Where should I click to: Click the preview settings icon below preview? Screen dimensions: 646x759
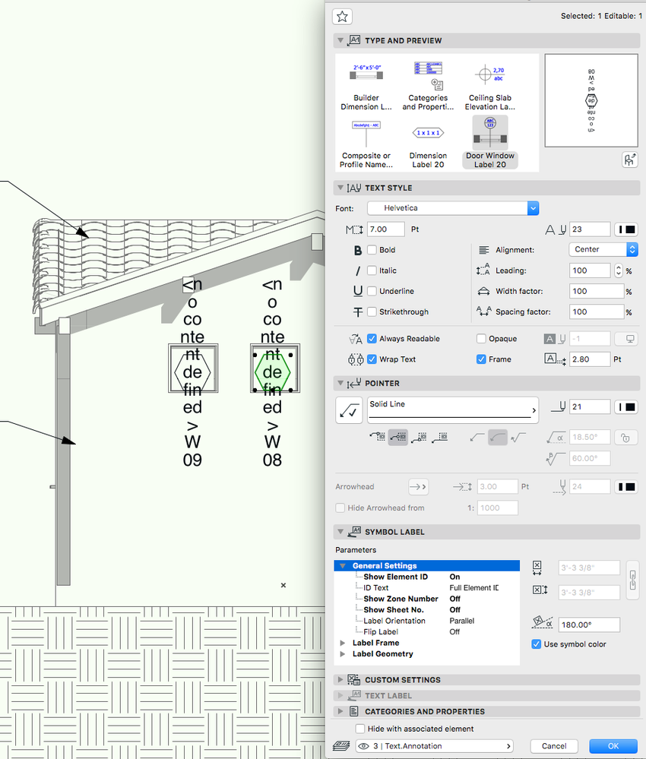pyautogui.click(x=629, y=160)
